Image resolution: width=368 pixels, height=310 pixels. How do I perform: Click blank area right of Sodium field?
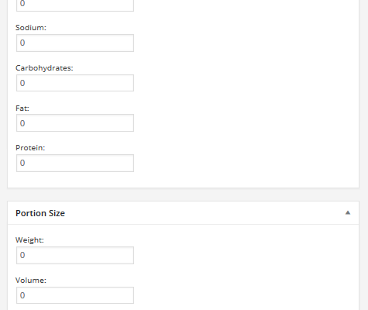(246, 43)
